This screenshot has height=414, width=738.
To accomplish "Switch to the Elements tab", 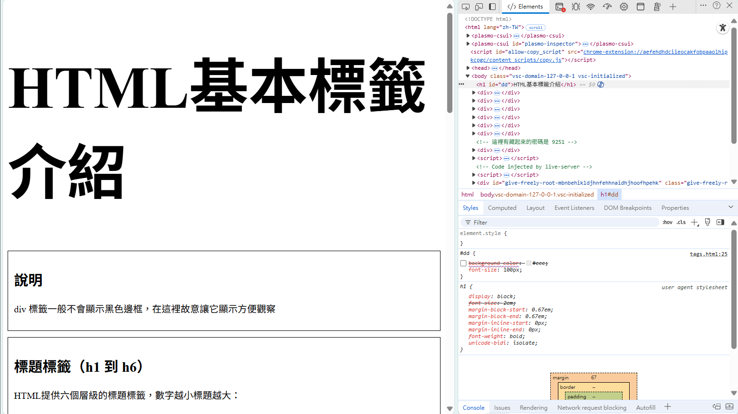I will (x=526, y=7).
